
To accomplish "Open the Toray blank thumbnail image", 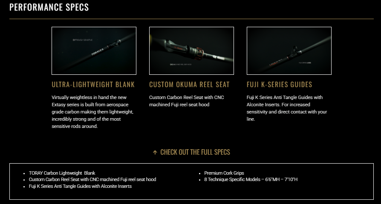I will (x=94, y=51).
